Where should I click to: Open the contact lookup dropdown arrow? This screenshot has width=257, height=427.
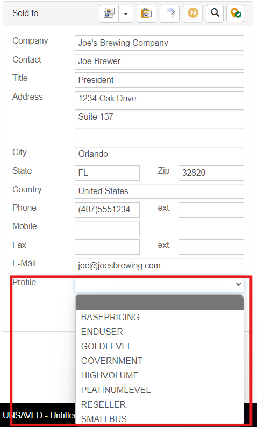point(126,13)
